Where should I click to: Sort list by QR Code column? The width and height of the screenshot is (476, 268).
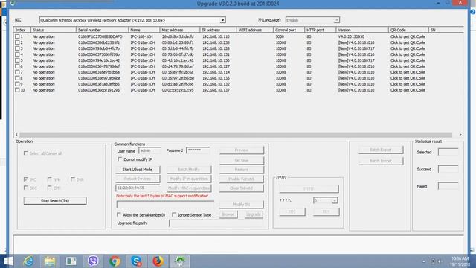coord(408,30)
